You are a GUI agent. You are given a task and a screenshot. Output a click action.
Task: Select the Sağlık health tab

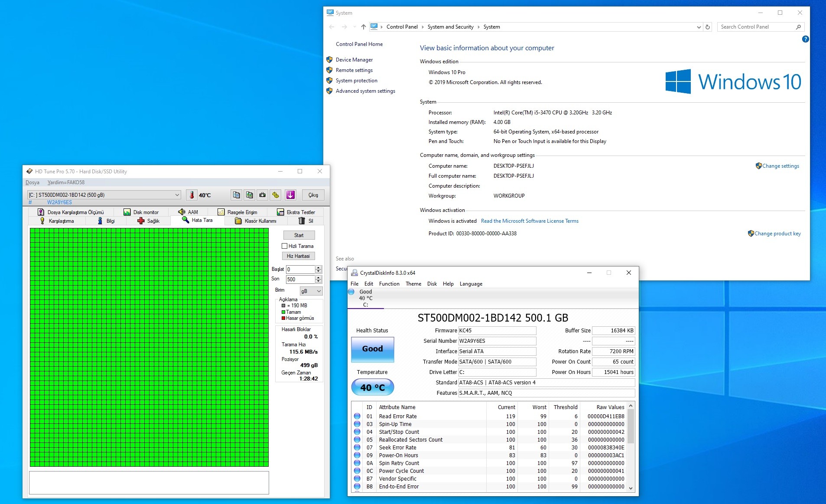tap(148, 221)
